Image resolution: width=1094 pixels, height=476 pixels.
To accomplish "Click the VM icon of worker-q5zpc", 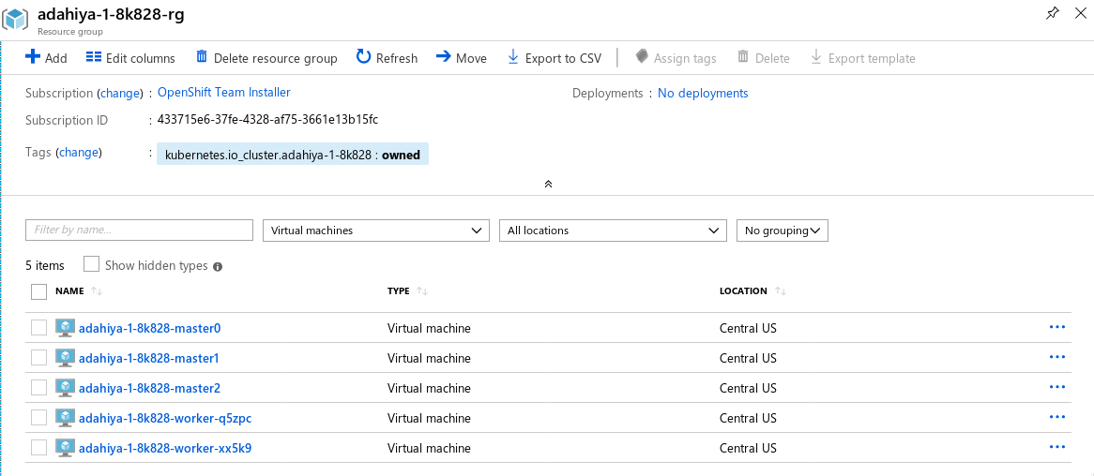I will pos(65,418).
